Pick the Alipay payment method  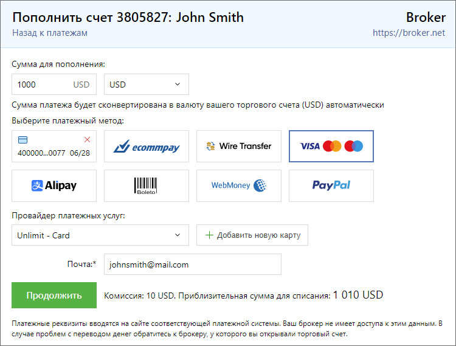pos(54,185)
